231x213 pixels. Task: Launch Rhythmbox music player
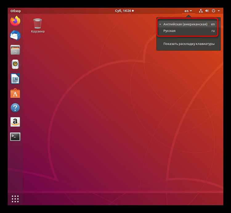15,64
